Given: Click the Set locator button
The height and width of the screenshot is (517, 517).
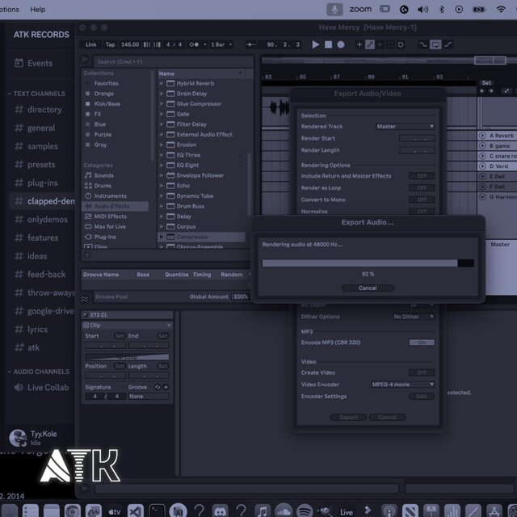Looking at the screenshot, I should tap(486, 82).
